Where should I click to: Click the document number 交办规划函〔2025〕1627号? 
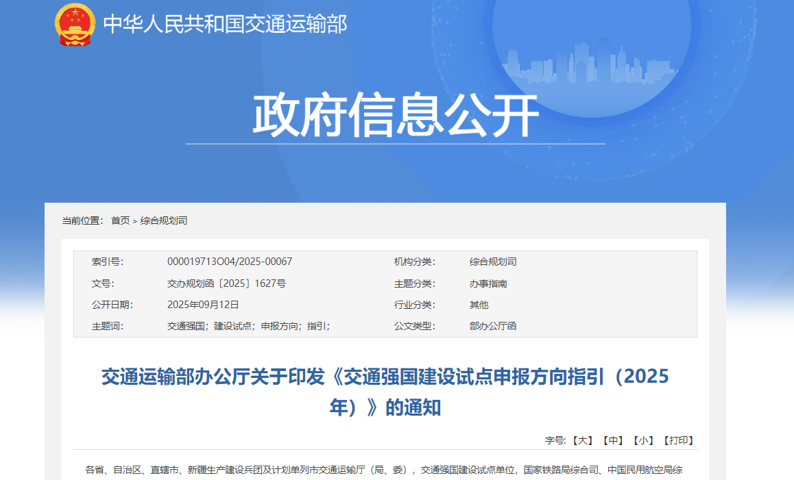point(226,283)
